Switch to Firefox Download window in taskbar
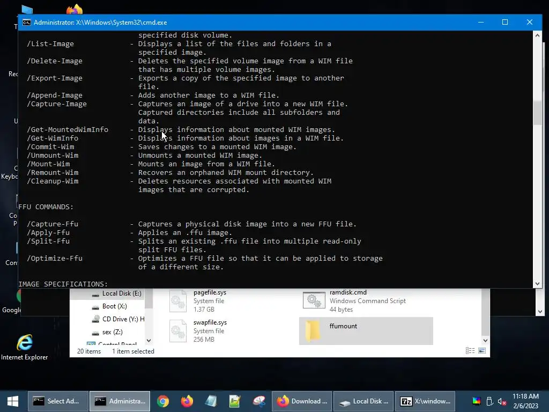This screenshot has height=412, width=549. [x=302, y=401]
